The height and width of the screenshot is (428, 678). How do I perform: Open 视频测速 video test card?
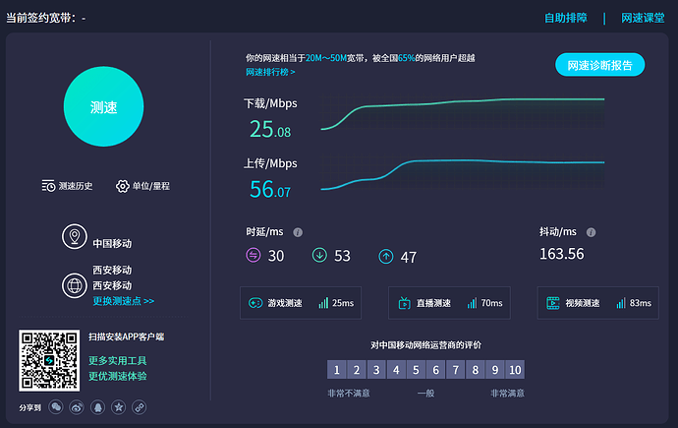click(x=598, y=303)
